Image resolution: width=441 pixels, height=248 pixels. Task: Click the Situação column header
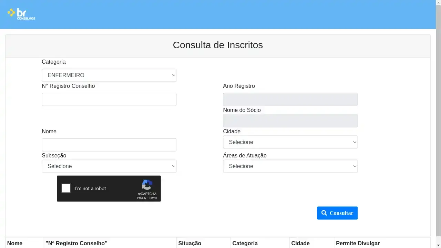(x=189, y=243)
